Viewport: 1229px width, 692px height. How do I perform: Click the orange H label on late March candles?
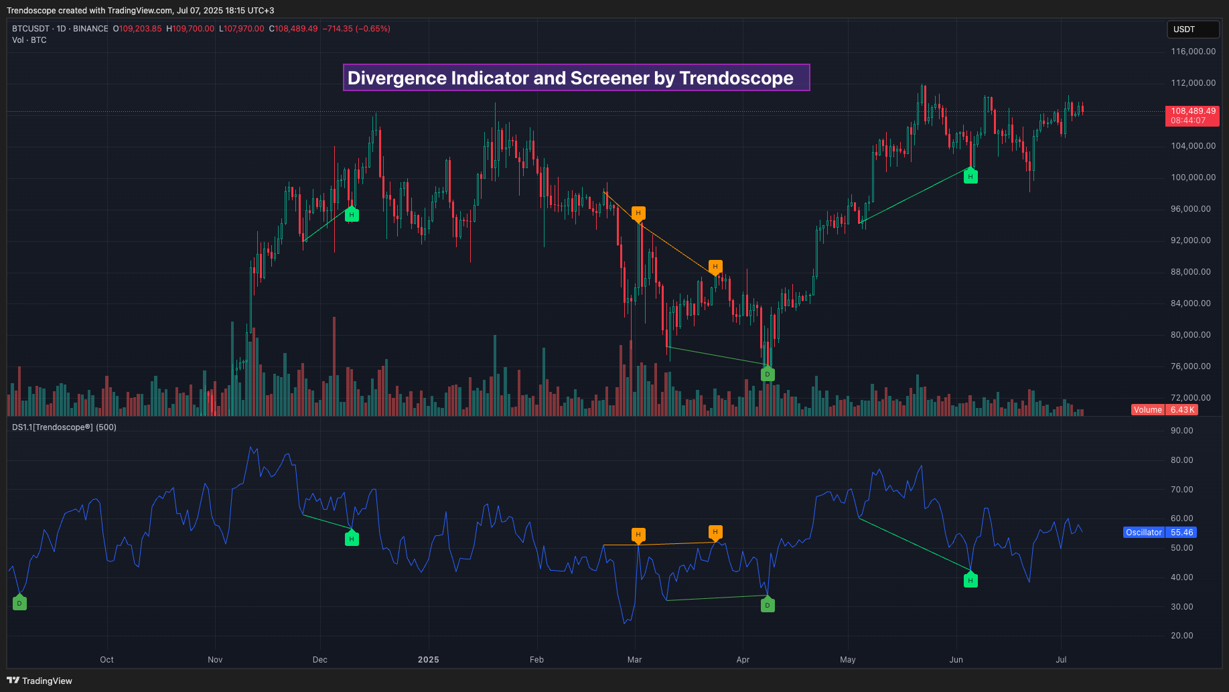715,267
